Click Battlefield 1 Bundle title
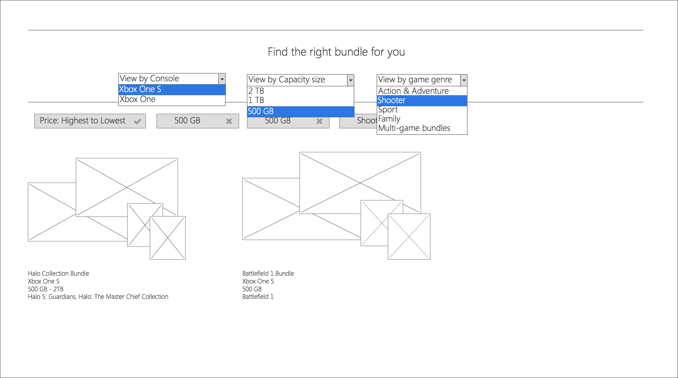The image size is (678, 378). tap(268, 274)
